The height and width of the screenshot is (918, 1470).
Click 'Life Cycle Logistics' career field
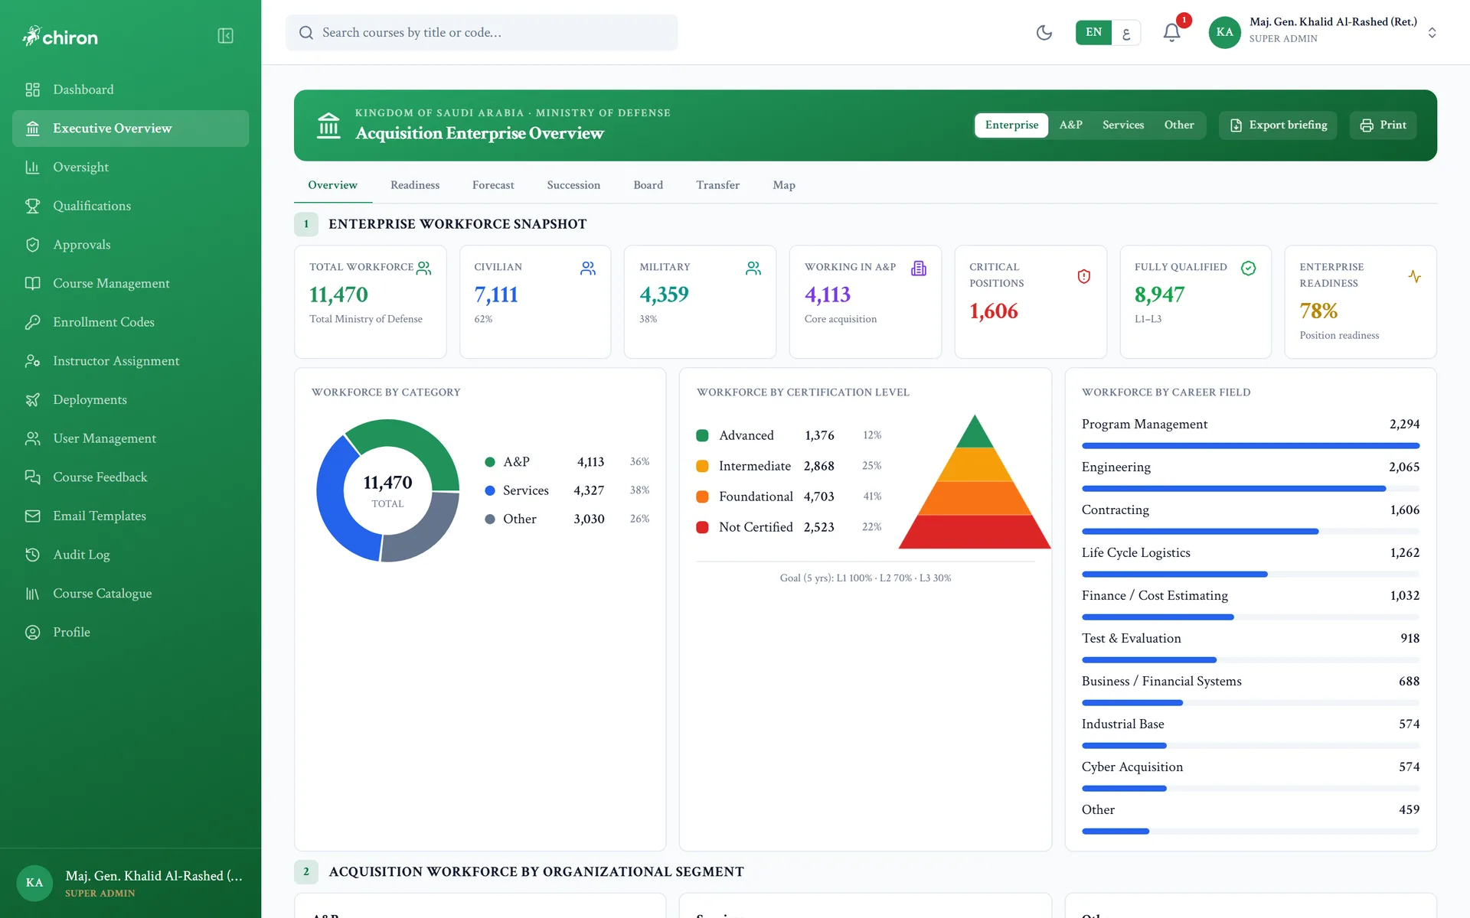pos(1250,561)
